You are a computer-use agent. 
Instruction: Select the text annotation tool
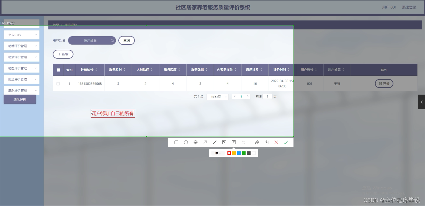[x=233, y=142]
